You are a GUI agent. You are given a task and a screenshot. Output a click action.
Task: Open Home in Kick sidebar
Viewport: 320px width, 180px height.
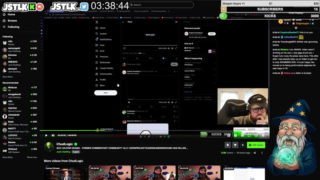click(9, 14)
